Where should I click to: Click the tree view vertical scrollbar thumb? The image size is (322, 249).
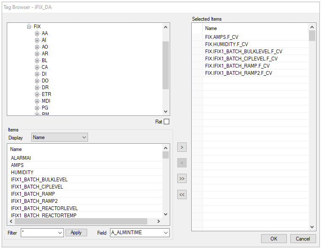[166, 65]
